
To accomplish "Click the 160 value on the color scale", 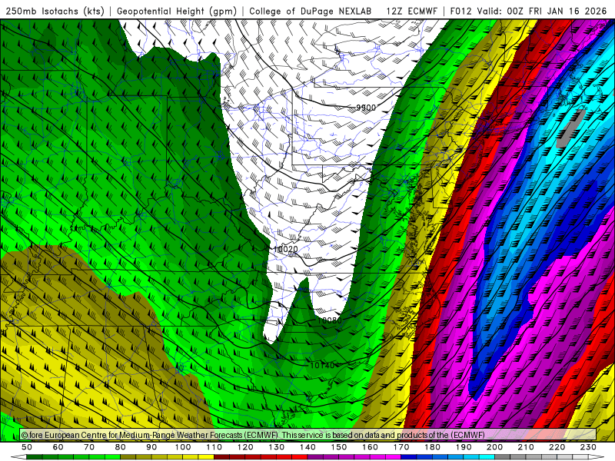I will pos(370,447).
